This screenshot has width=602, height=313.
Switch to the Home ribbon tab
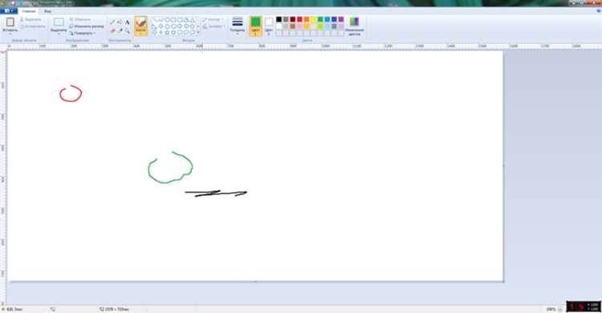click(x=28, y=11)
